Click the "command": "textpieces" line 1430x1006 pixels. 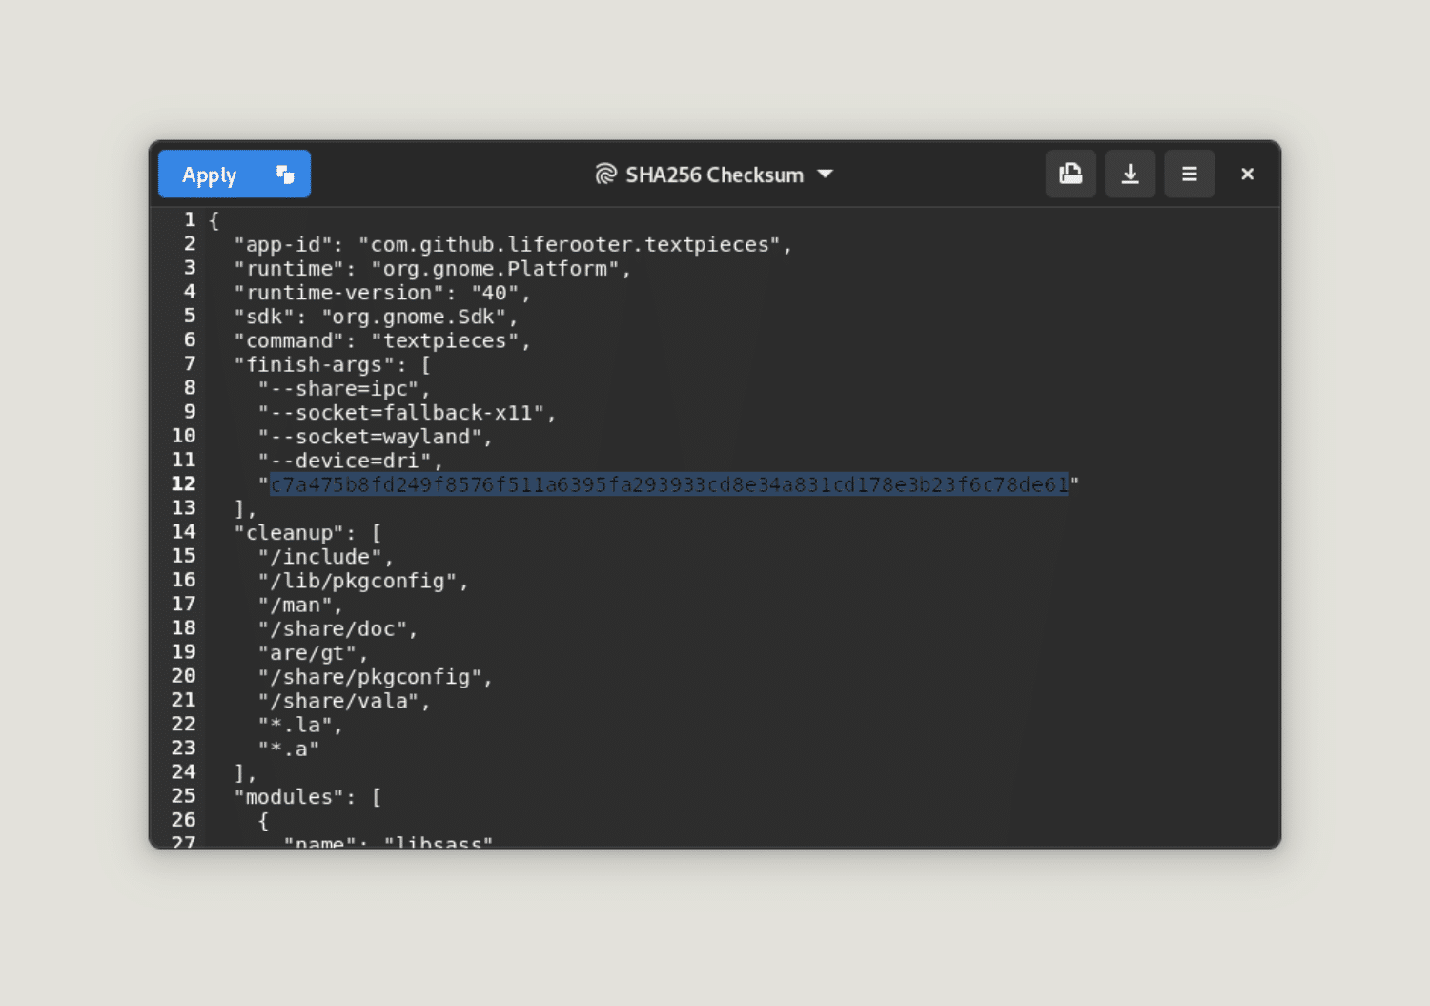point(382,340)
